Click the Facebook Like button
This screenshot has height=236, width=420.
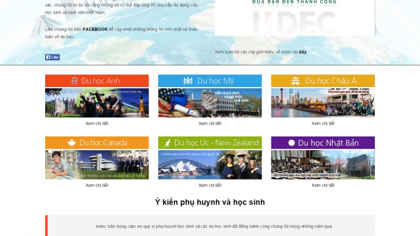click(52, 57)
